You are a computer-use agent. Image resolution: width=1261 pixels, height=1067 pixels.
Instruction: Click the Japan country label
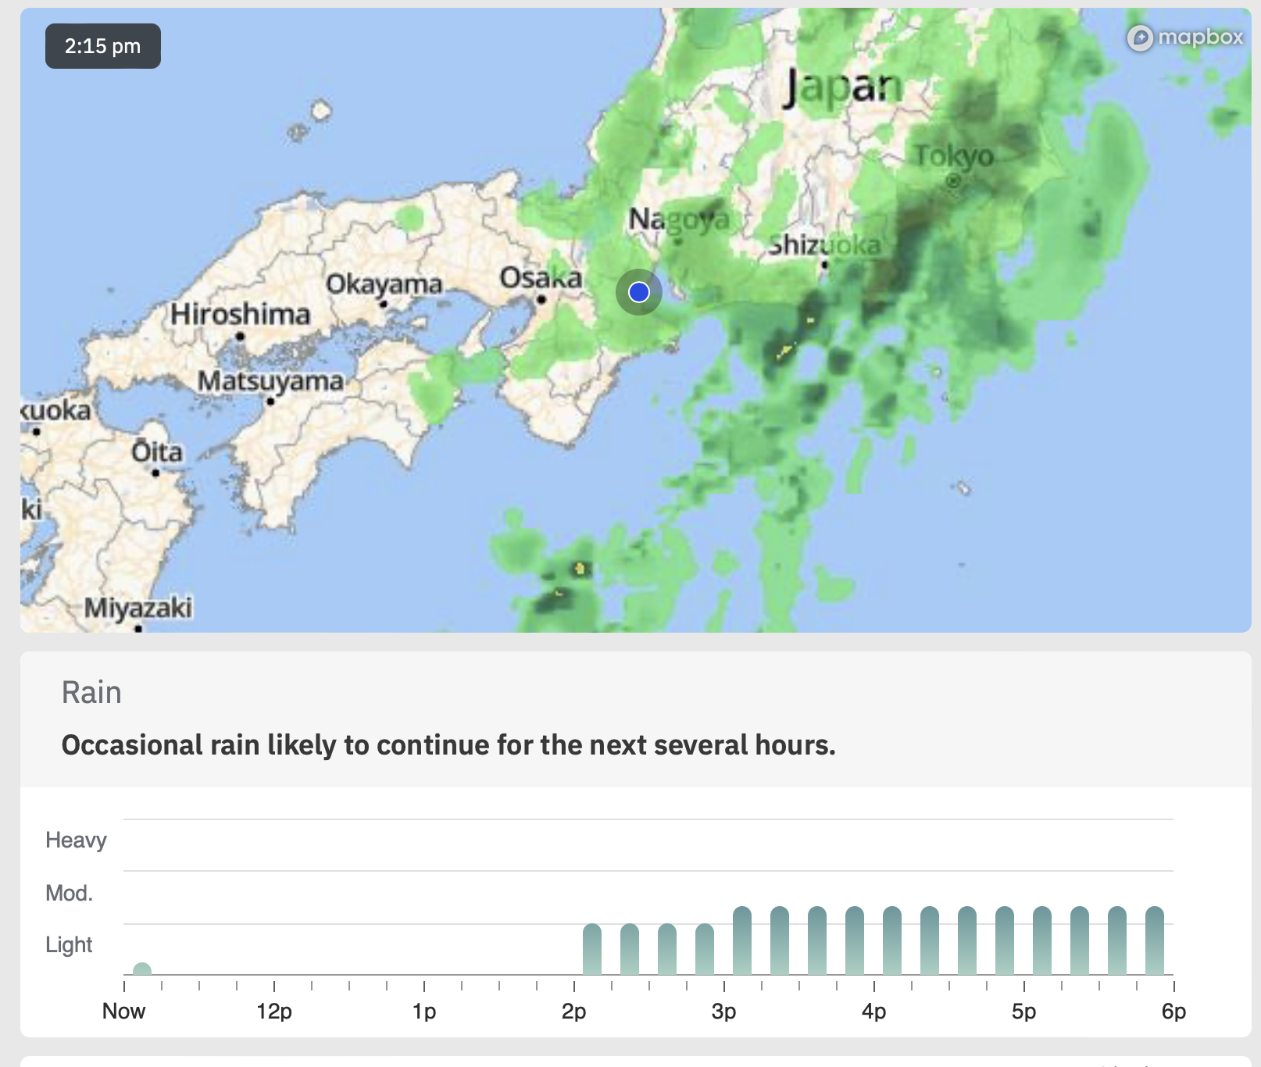pos(843,87)
